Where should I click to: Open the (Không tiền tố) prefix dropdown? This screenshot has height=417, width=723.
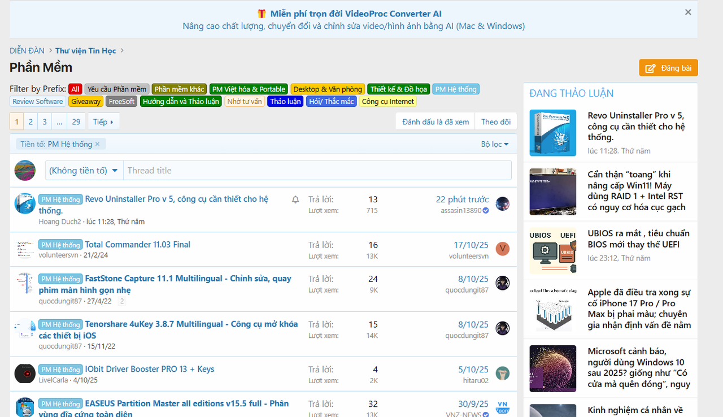(84, 170)
